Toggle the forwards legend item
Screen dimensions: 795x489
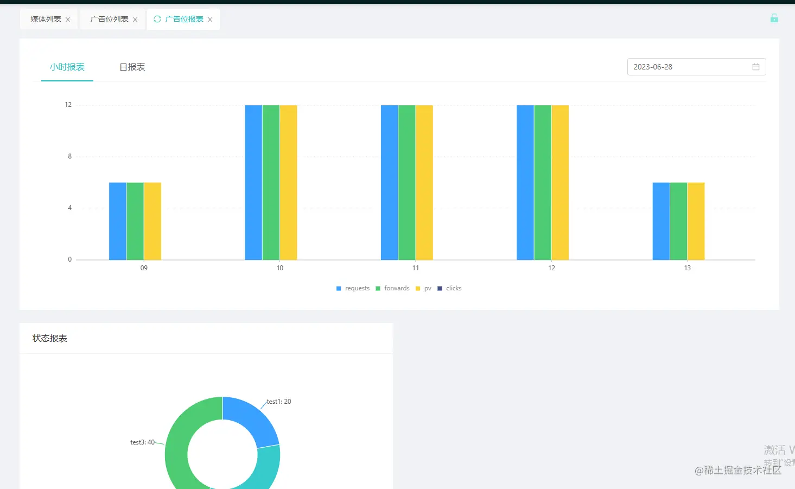coord(392,288)
